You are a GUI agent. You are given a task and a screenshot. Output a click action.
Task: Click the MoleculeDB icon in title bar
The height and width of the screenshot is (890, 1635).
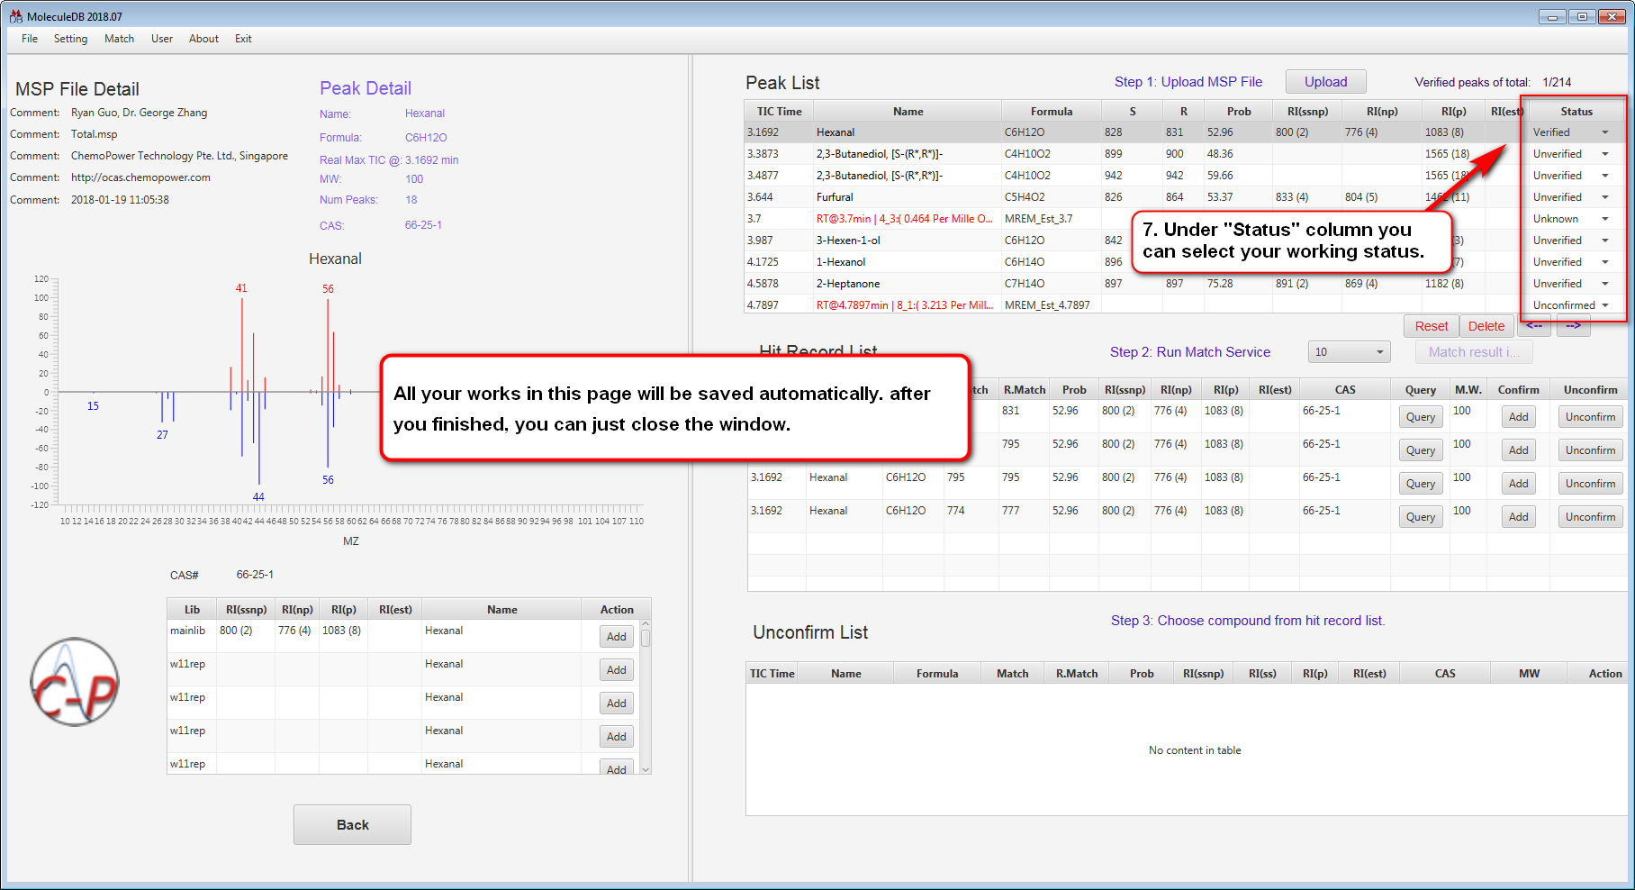pyautogui.click(x=15, y=16)
